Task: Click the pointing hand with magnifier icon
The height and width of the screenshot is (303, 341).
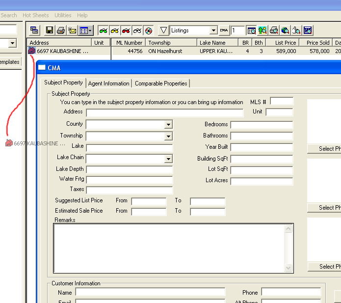Action: click(x=296, y=30)
